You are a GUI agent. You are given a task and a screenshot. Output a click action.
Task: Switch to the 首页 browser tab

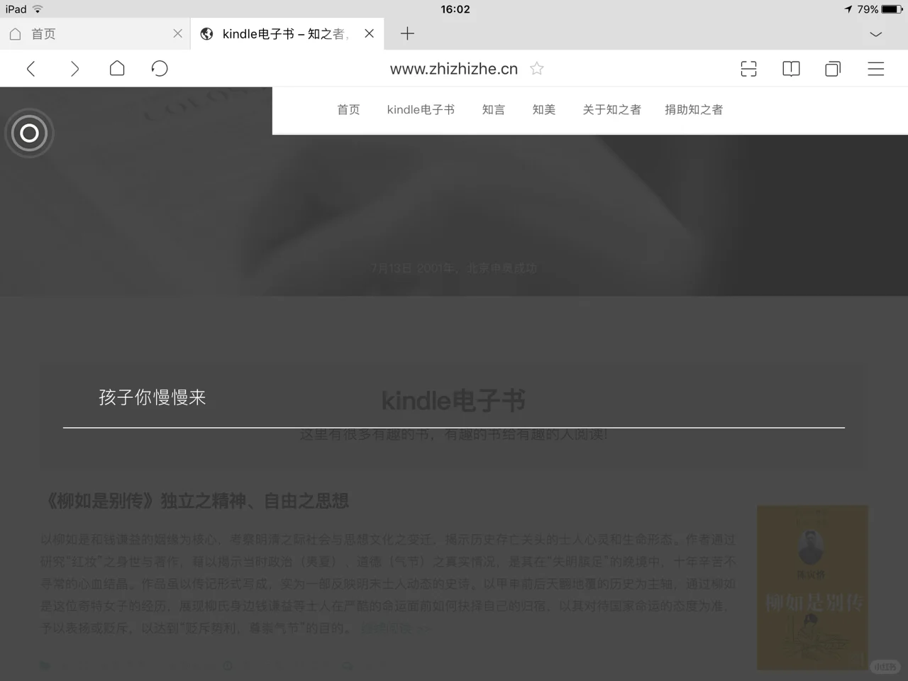point(95,33)
